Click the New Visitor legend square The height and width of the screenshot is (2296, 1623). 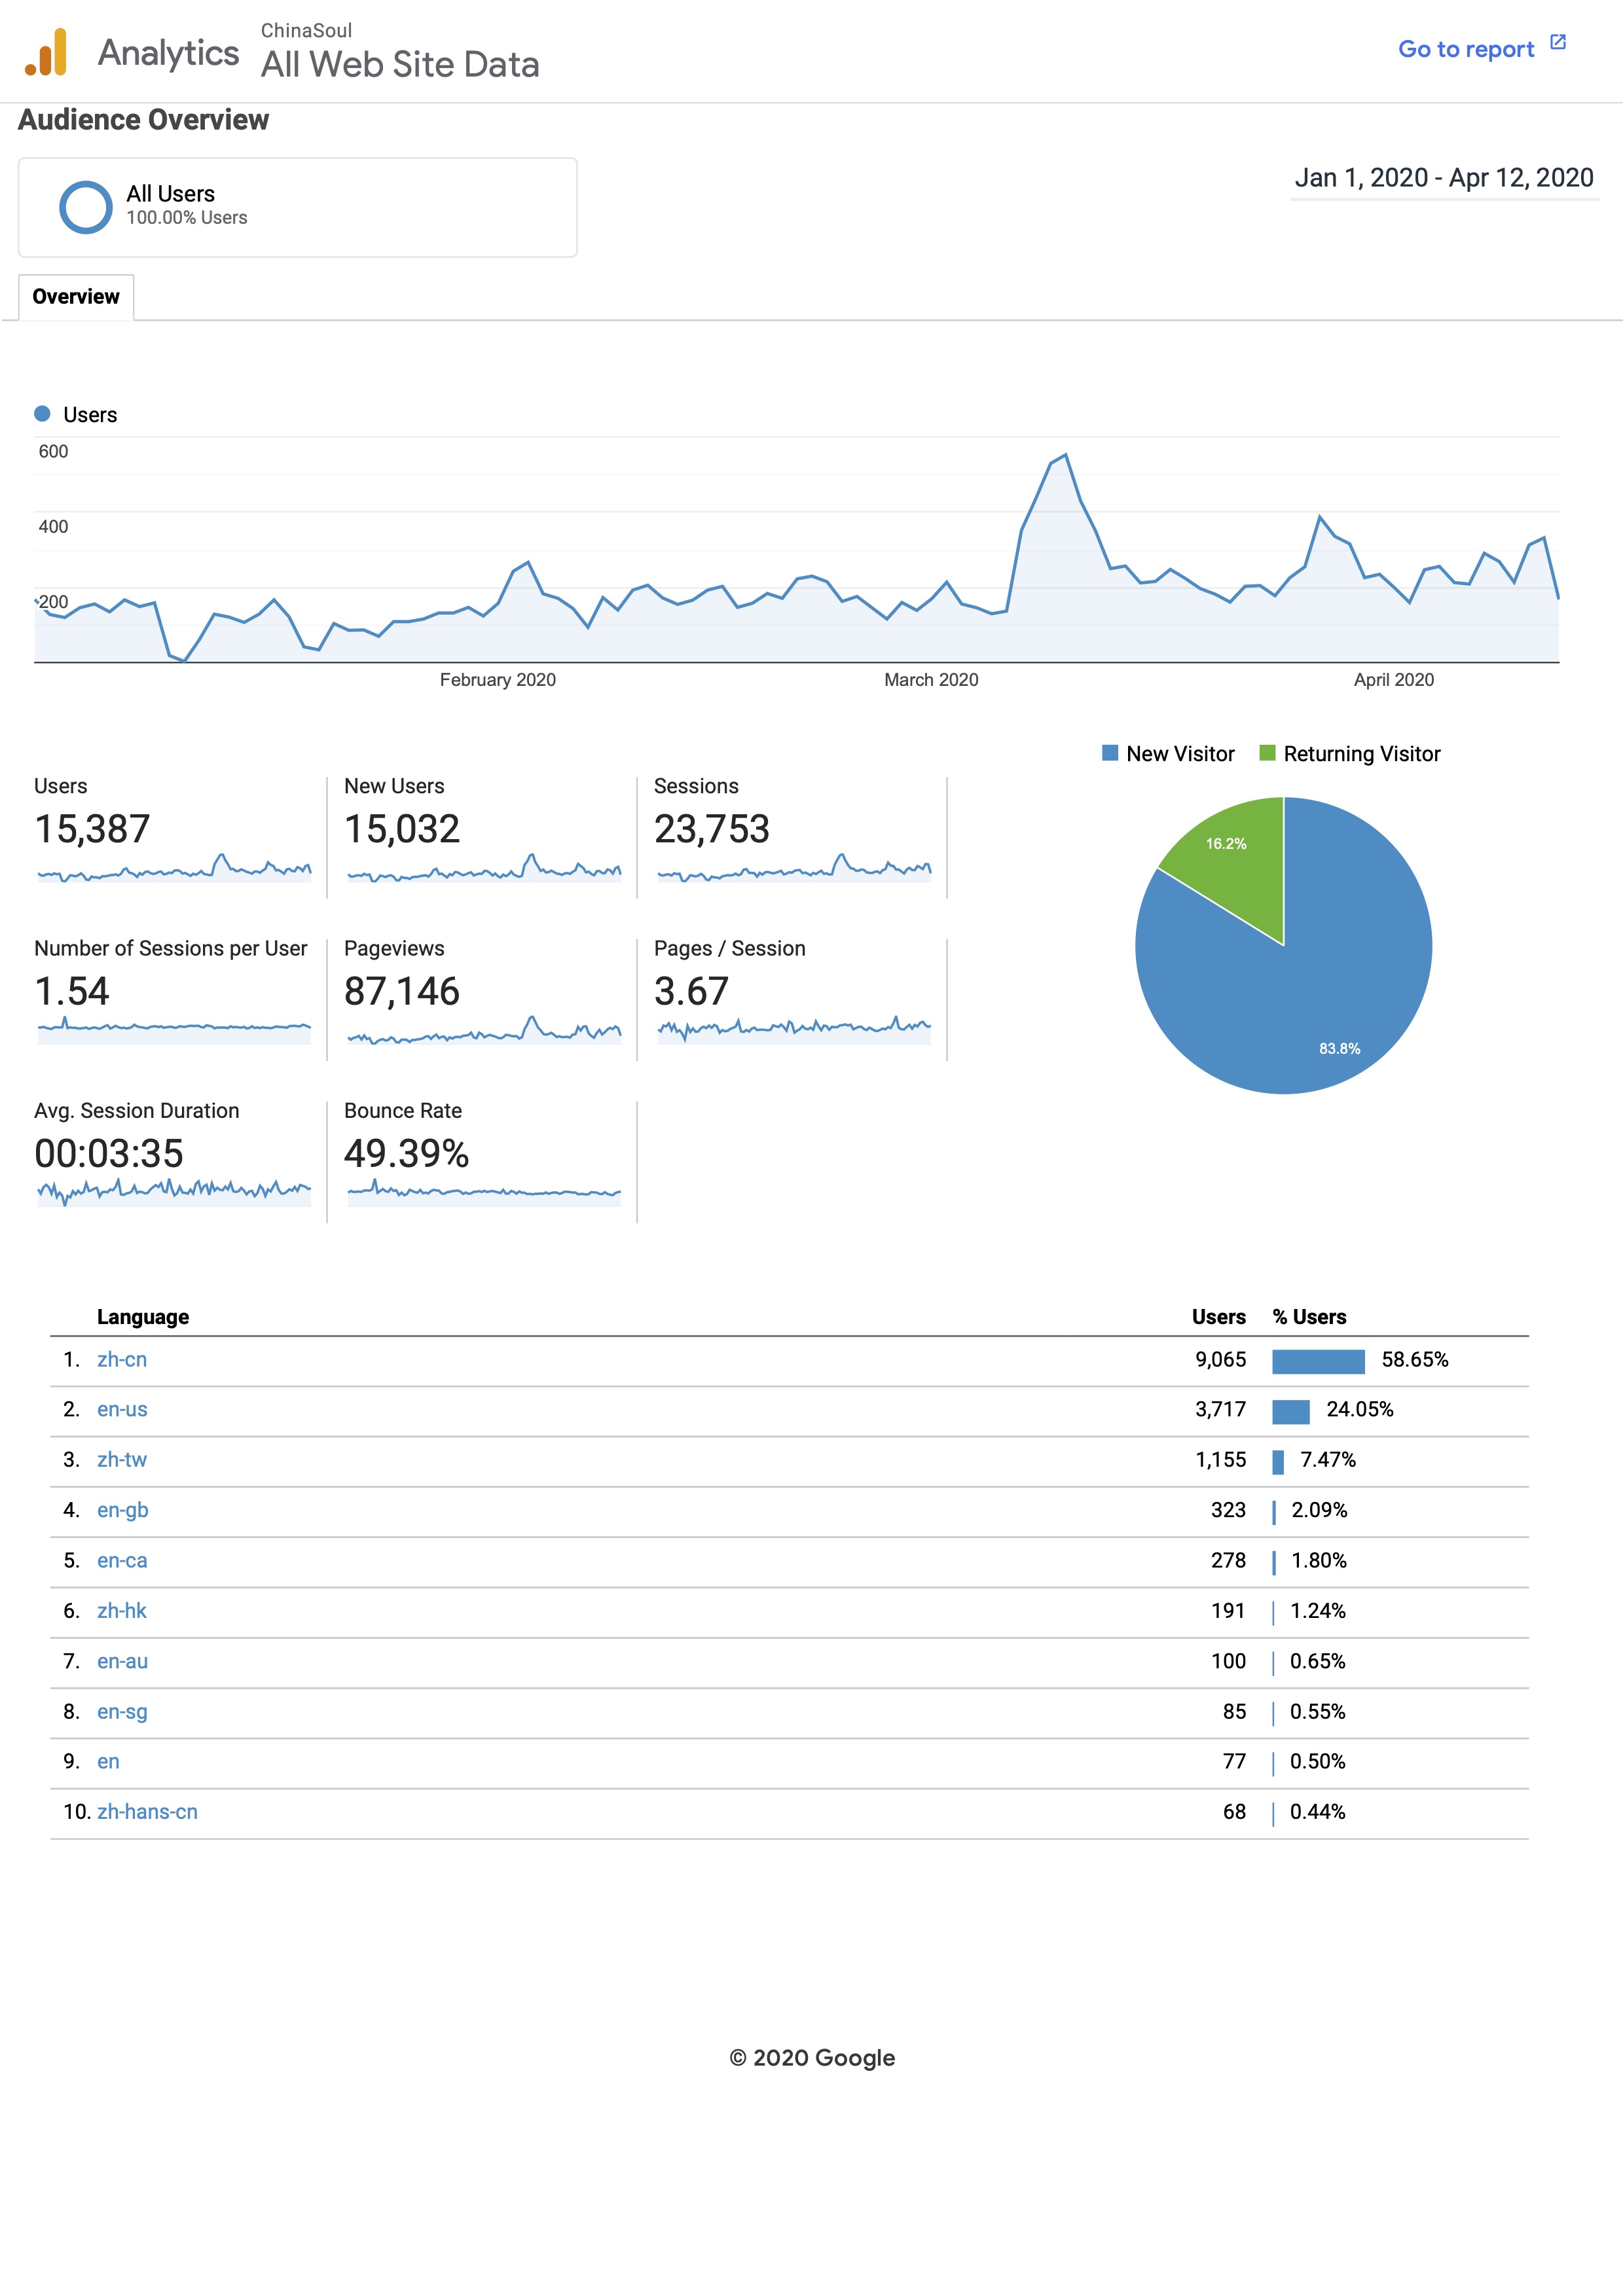(1109, 753)
